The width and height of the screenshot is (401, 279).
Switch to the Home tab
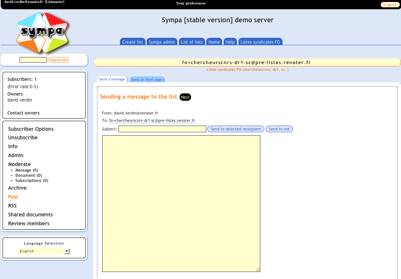(214, 42)
